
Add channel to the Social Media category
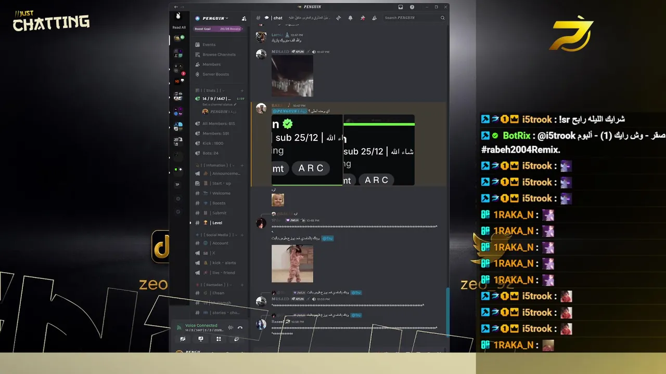tap(242, 235)
